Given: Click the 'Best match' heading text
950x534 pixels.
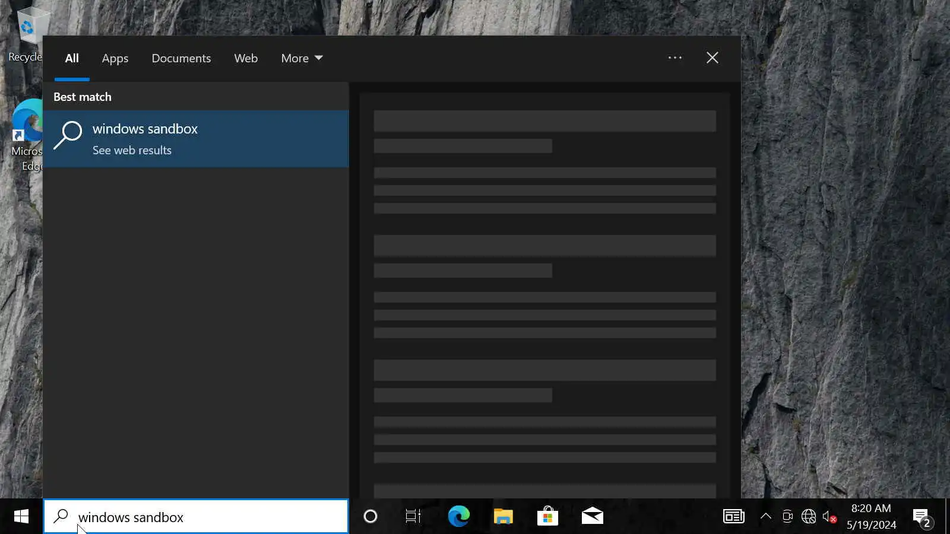Looking at the screenshot, I should [x=83, y=97].
